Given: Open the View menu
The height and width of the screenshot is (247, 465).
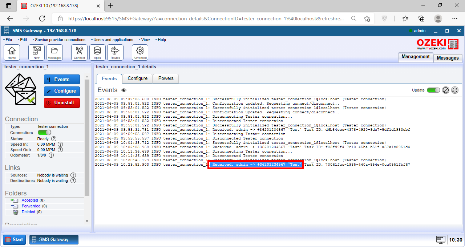Looking at the screenshot, I should coord(145,40).
